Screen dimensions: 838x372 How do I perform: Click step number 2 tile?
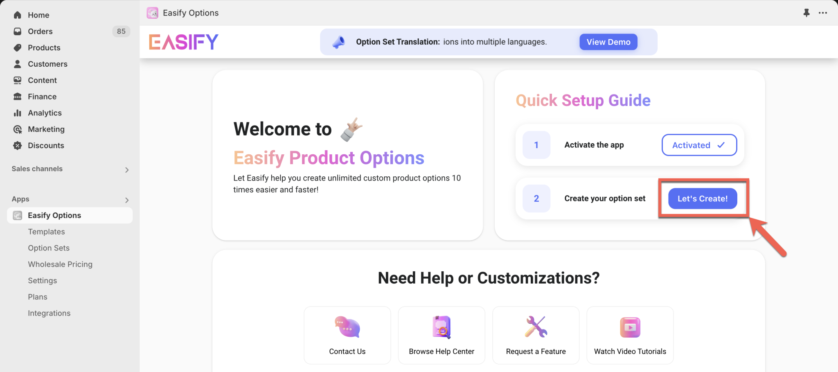(536, 198)
